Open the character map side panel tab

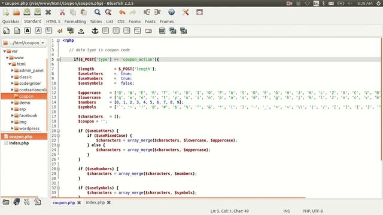pyautogui.click(x=27, y=202)
